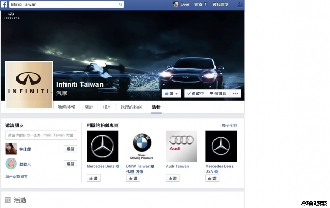Open the Mercedes-Benz logo thumbnail
The image size is (330, 208).
click(102, 146)
